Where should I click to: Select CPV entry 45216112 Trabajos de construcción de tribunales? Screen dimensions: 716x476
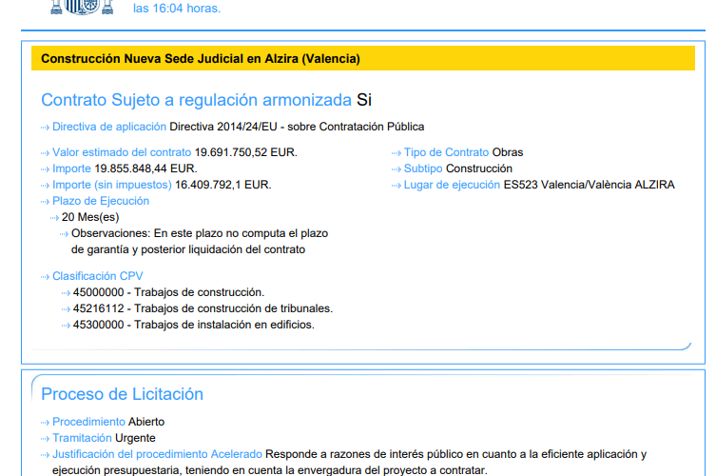click(203, 308)
